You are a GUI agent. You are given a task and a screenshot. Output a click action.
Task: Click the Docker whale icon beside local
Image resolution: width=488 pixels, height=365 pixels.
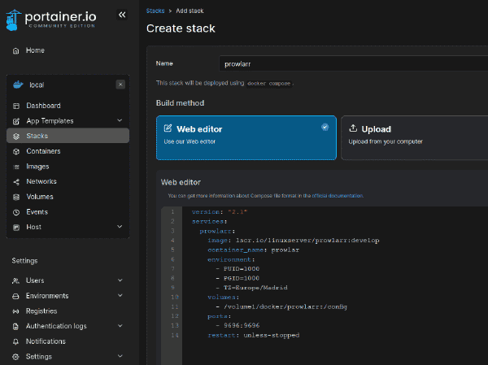coord(18,85)
